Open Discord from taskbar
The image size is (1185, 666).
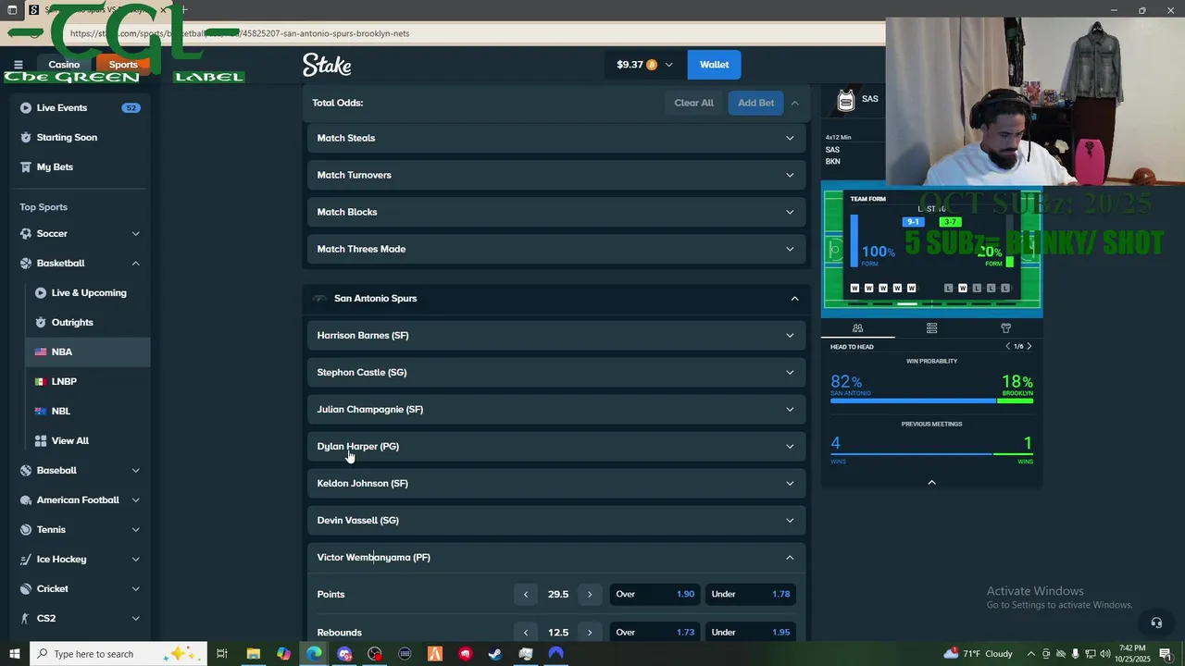[x=344, y=654]
